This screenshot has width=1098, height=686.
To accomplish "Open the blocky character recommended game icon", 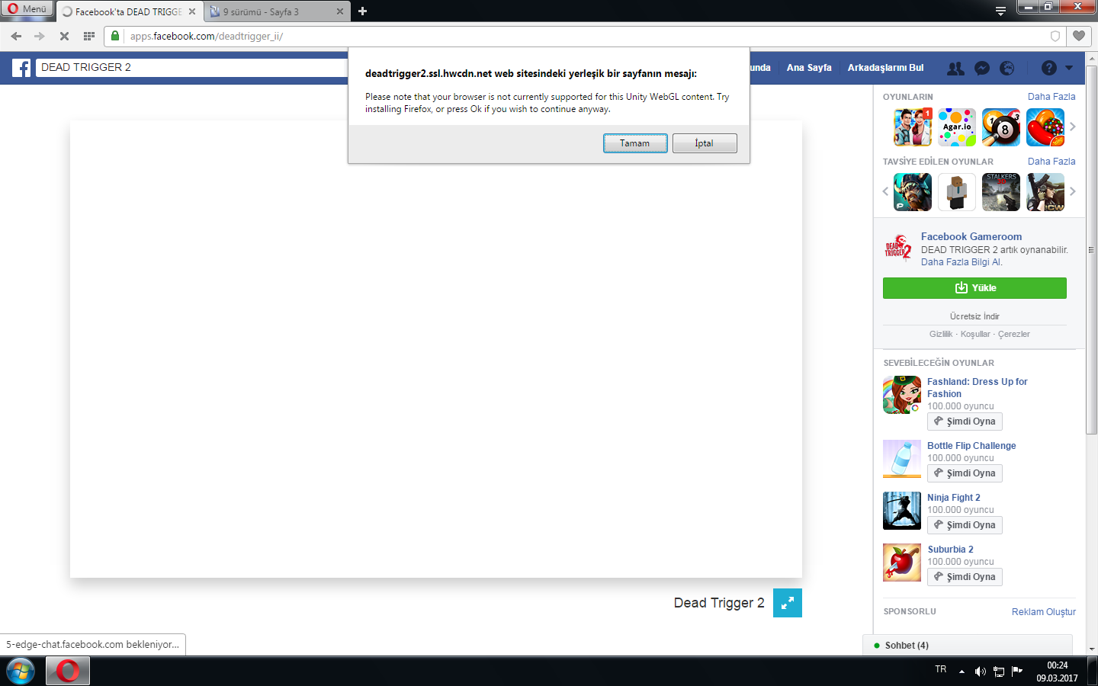I will coord(957,192).
